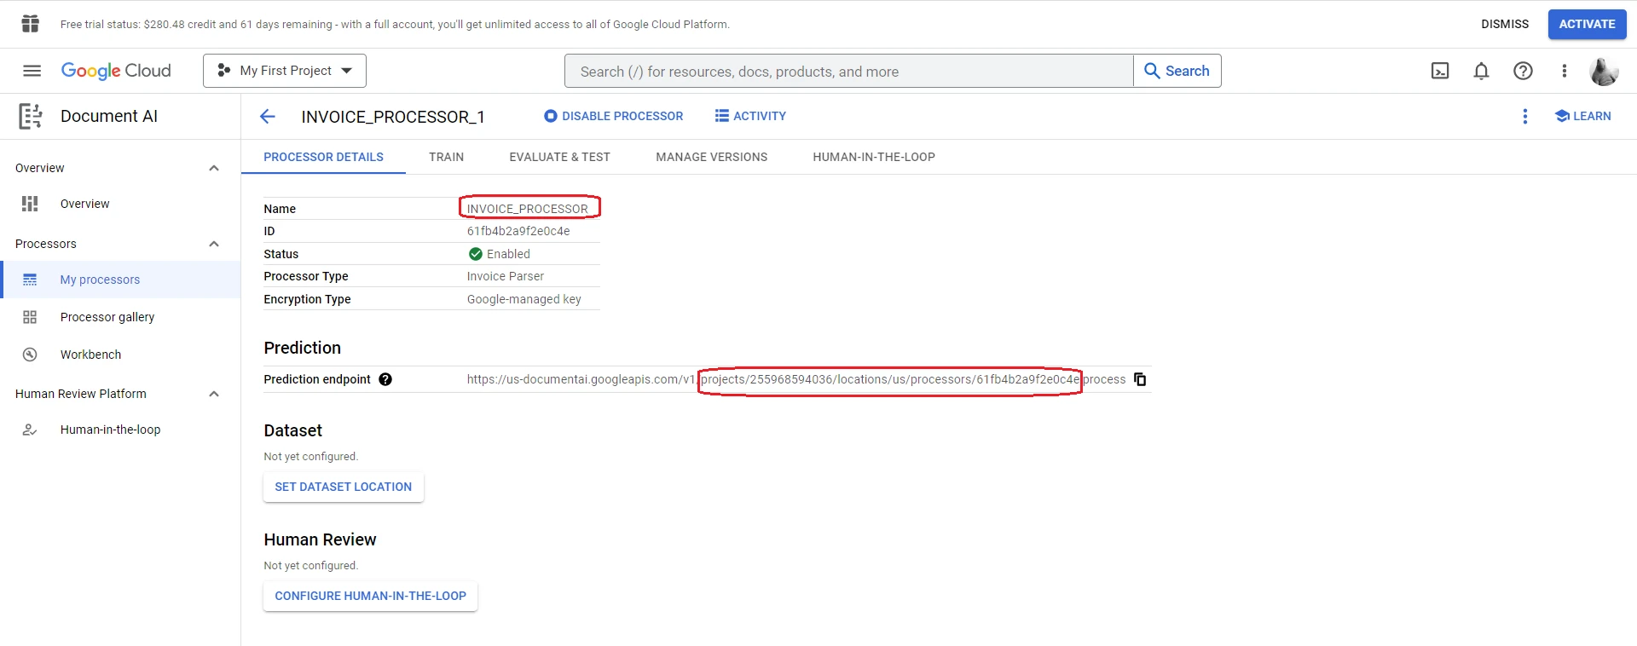Open the Learn panel

(x=1583, y=116)
